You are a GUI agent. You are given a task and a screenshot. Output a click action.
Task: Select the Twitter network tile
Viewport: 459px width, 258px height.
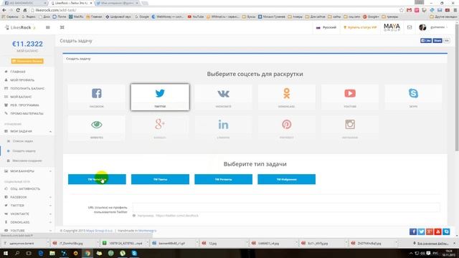coord(160,97)
